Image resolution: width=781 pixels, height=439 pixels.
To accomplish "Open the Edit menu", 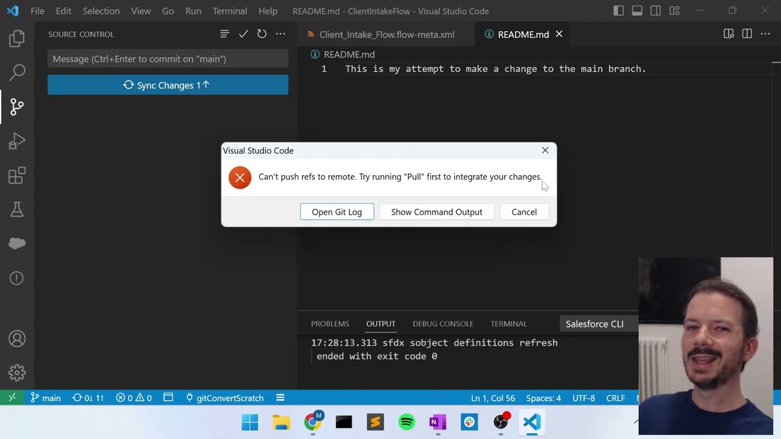I will [x=63, y=11].
